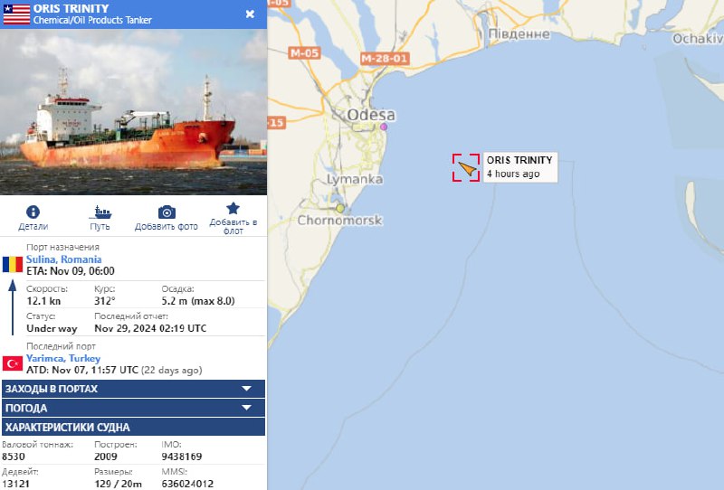Click the M-28-01 road label on map
724x490 pixels.
385,59
